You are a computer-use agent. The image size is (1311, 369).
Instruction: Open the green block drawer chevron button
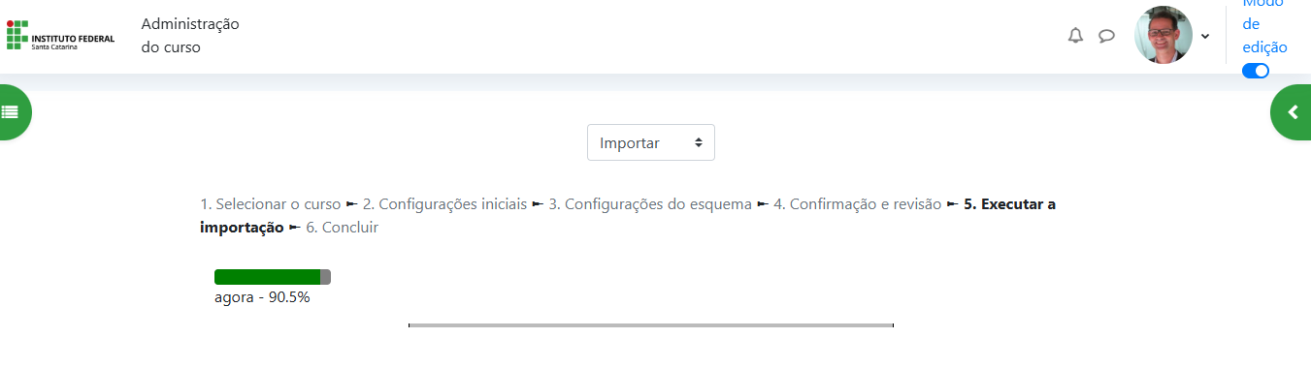pyautogui.click(x=1292, y=112)
